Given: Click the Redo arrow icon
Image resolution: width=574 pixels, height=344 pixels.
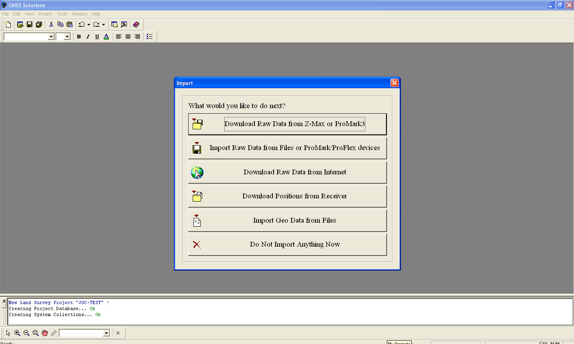Looking at the screenshot, I should tap(96, 24).
